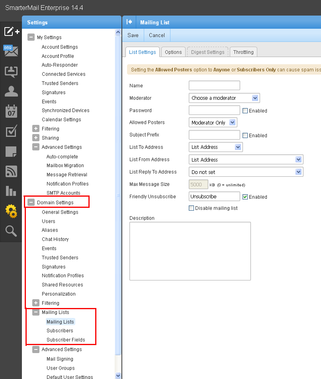Open the Allowed Posters dropdown
Image resolution: width=321 pixels, height=379 pixels.
click(x=213, y=122)
